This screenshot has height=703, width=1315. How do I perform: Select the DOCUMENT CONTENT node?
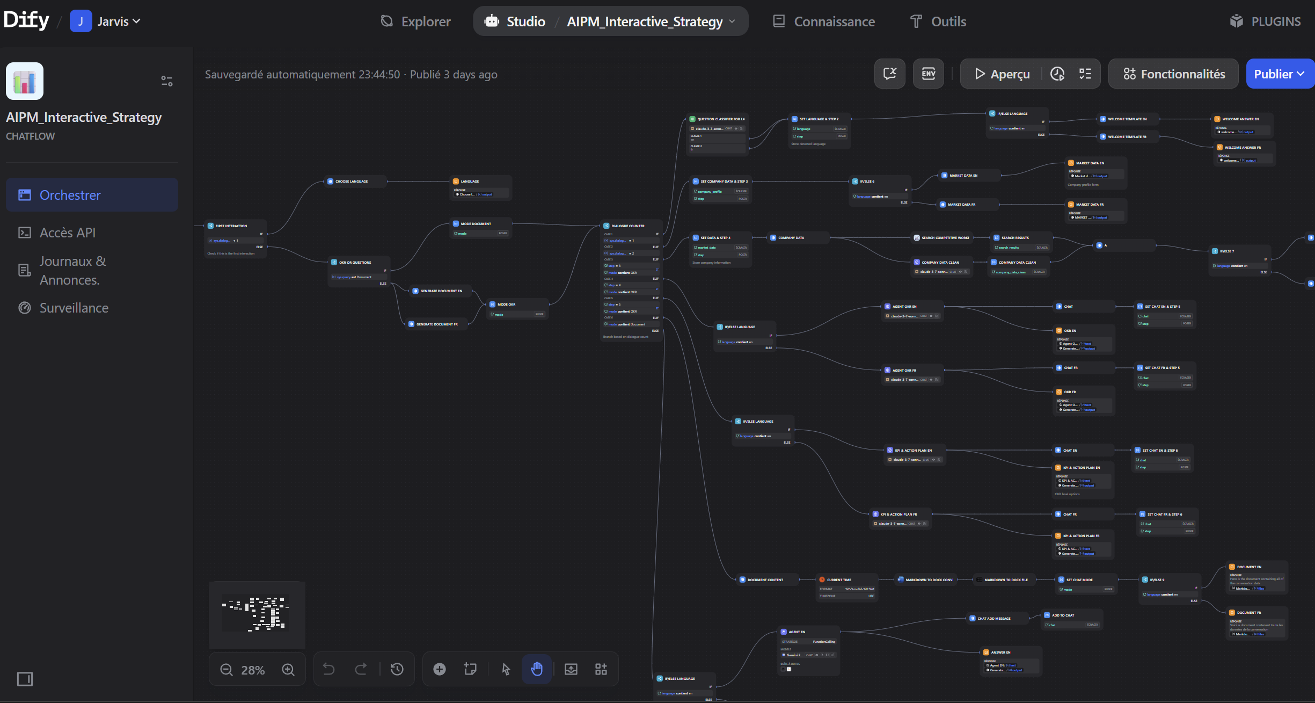(768, 580)
